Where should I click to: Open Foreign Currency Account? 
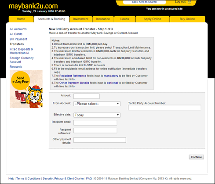click(x=22, y=60)
